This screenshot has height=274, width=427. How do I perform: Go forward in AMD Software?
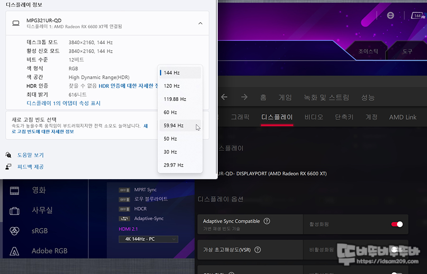coord(244,97)
